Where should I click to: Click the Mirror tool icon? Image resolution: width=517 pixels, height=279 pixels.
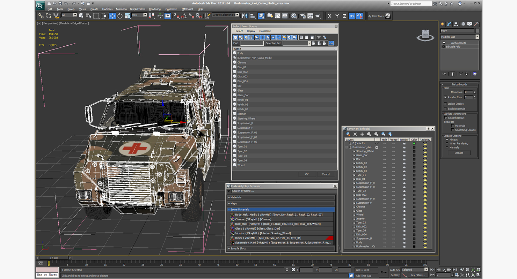pyautogui.click(x=245, y=16)
